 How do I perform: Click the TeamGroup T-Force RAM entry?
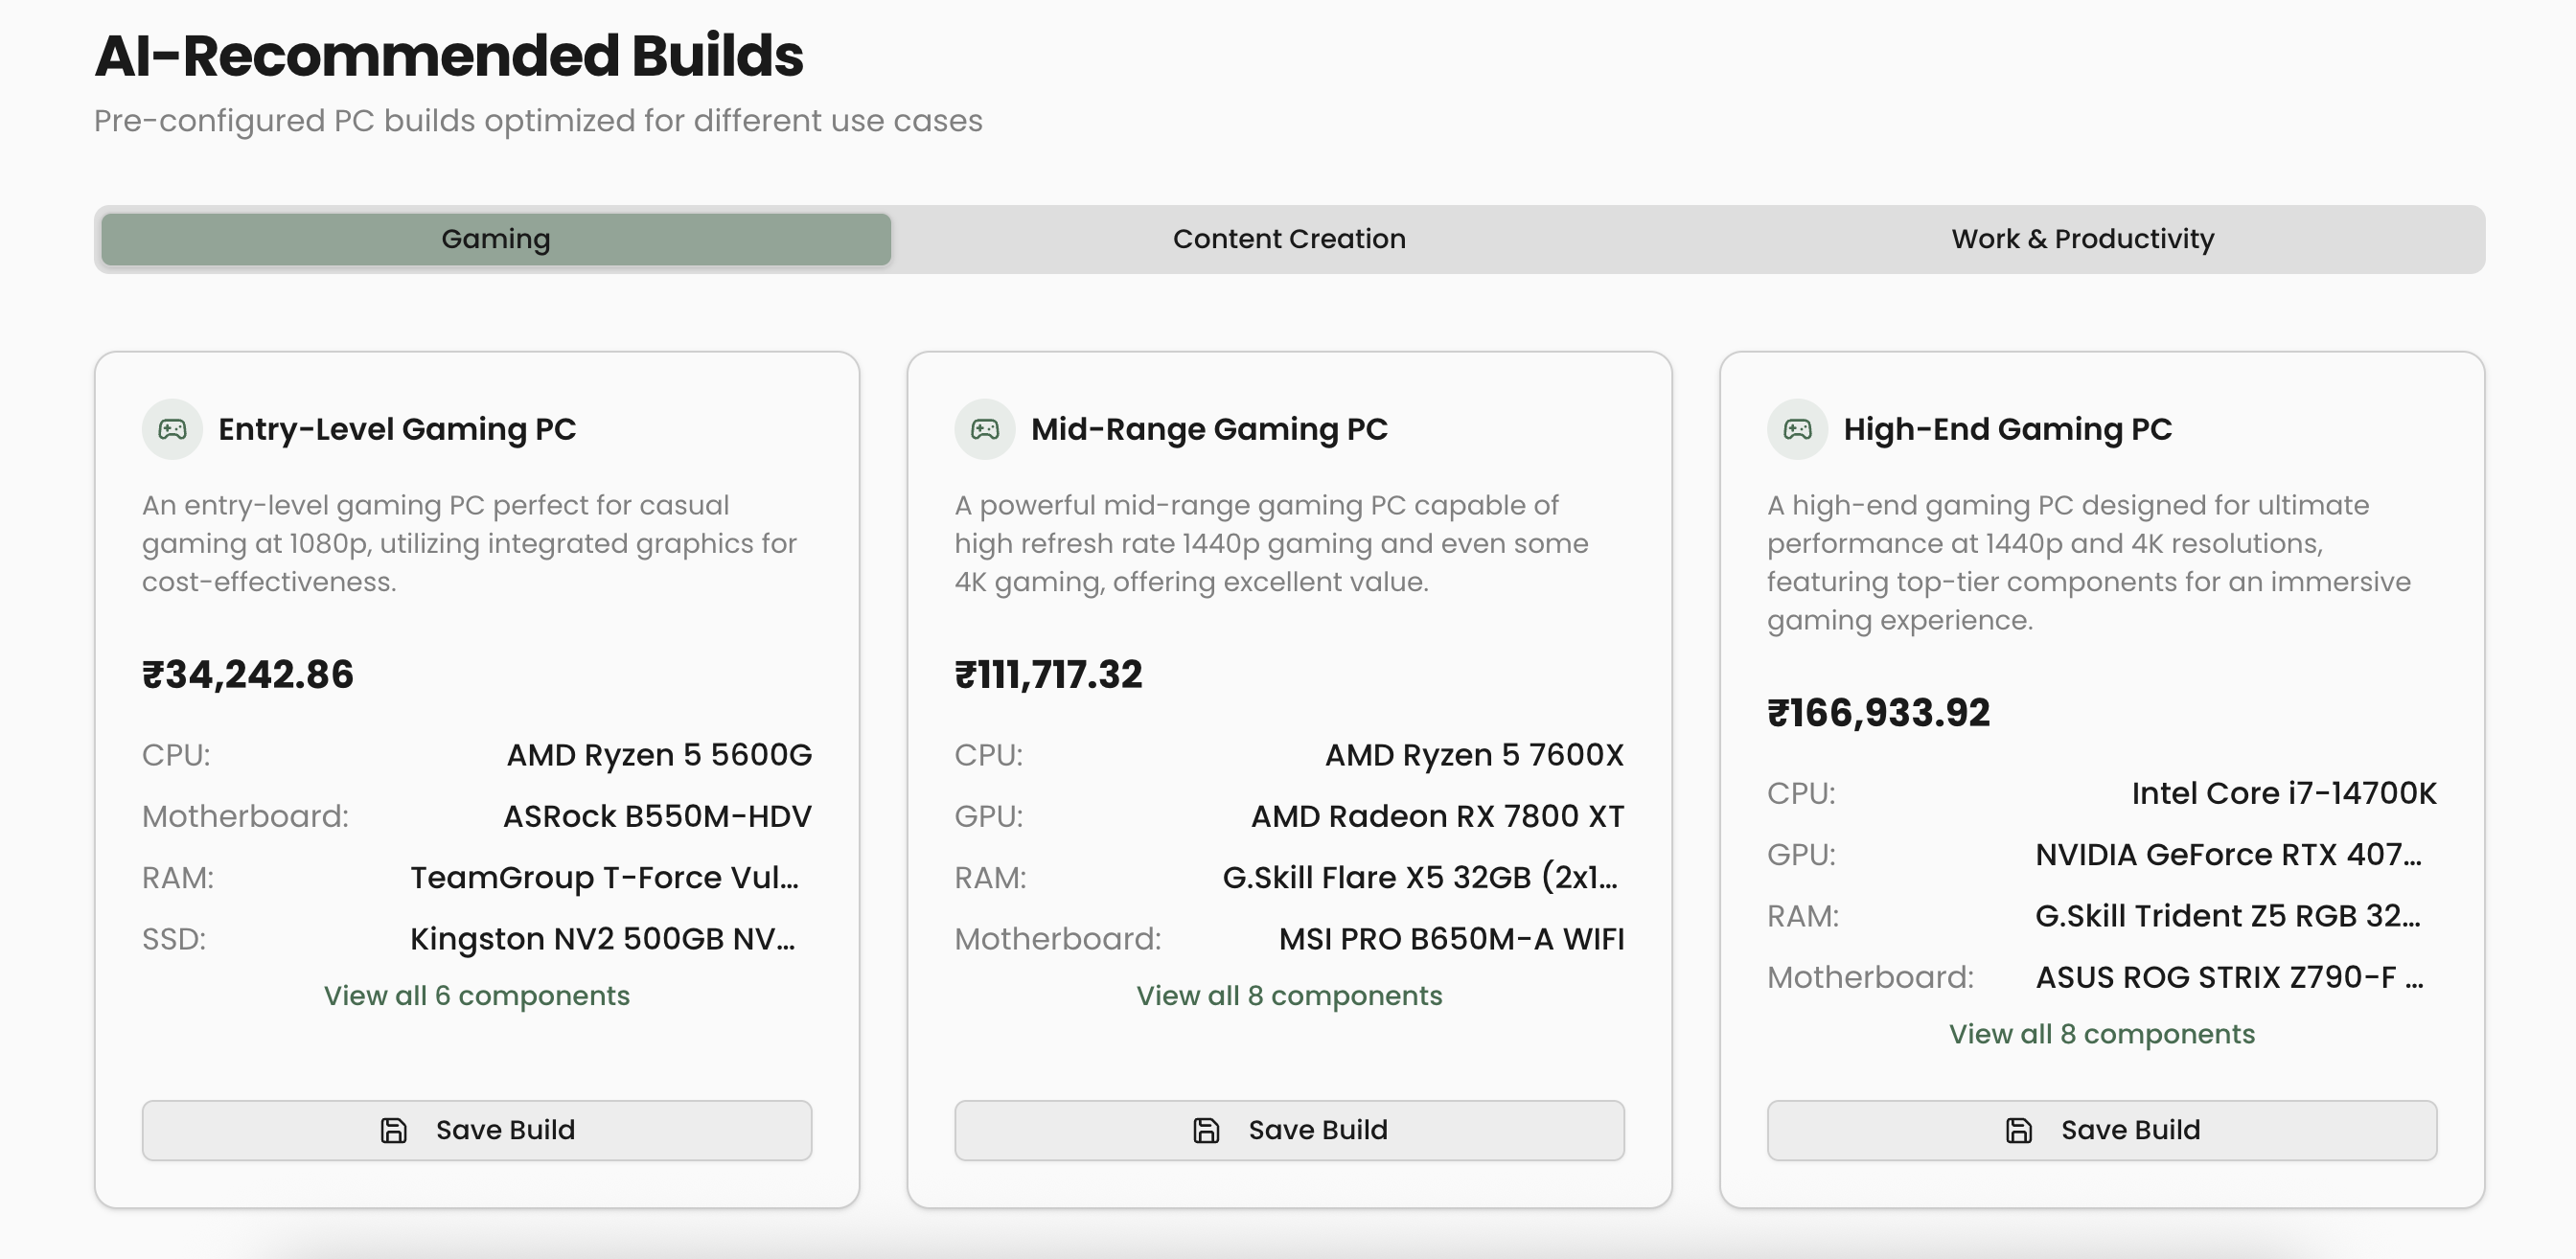(604, 878)
